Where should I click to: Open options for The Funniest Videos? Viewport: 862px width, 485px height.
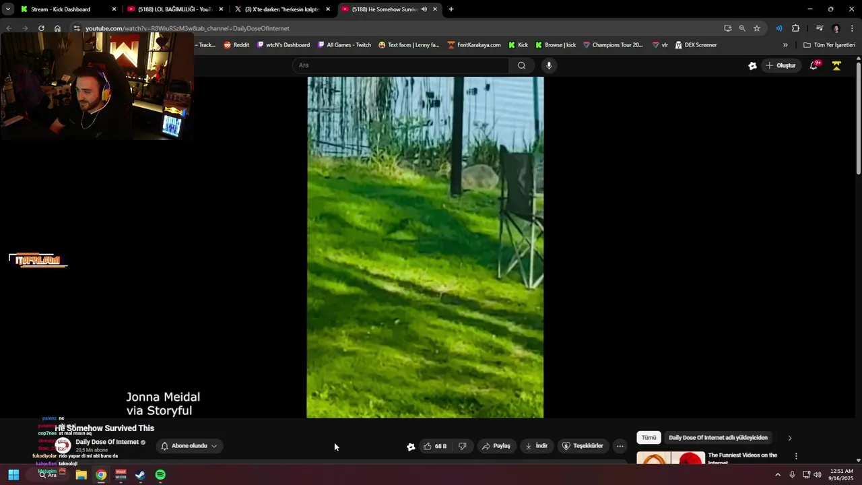(x=796, y=456)
